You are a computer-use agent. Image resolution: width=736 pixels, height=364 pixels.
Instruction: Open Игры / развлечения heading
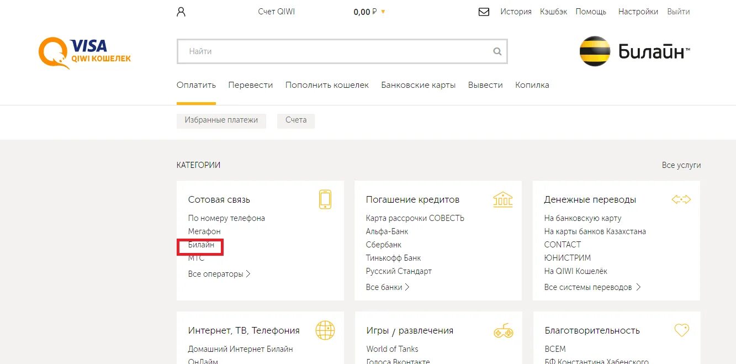pyautogui.click(x=410, y=330)
